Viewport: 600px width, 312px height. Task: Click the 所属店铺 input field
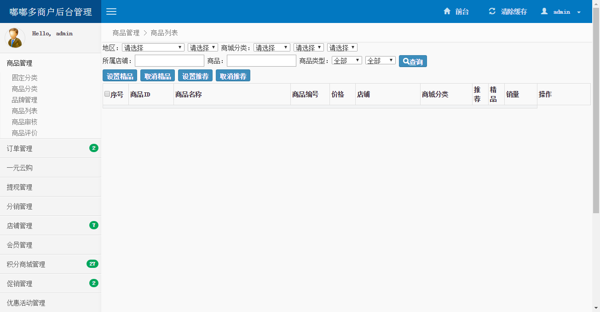click(169, 61)
